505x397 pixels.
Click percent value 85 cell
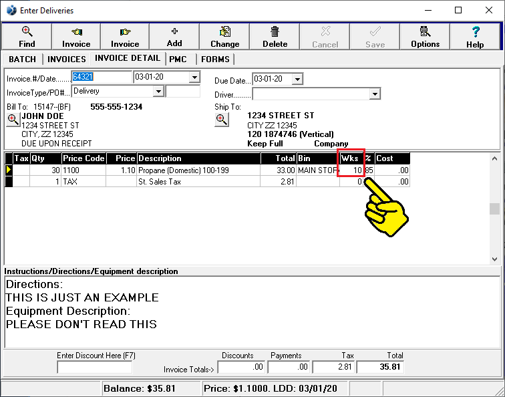pyautogui.click(x=369, y=170)
